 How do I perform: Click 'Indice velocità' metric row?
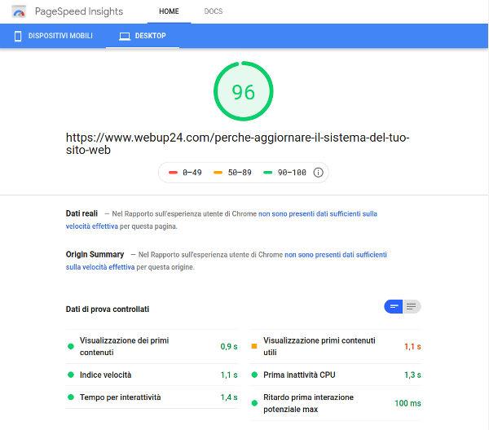pos(152,375)
